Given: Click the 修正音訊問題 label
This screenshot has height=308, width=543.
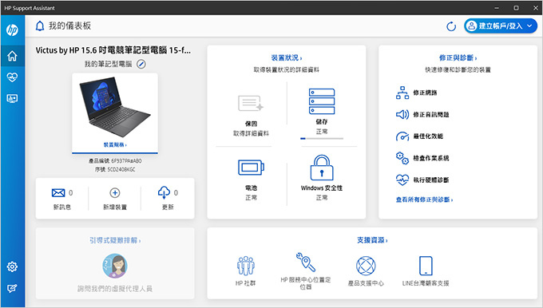Looking at the screenshot, I should (431, 115).
